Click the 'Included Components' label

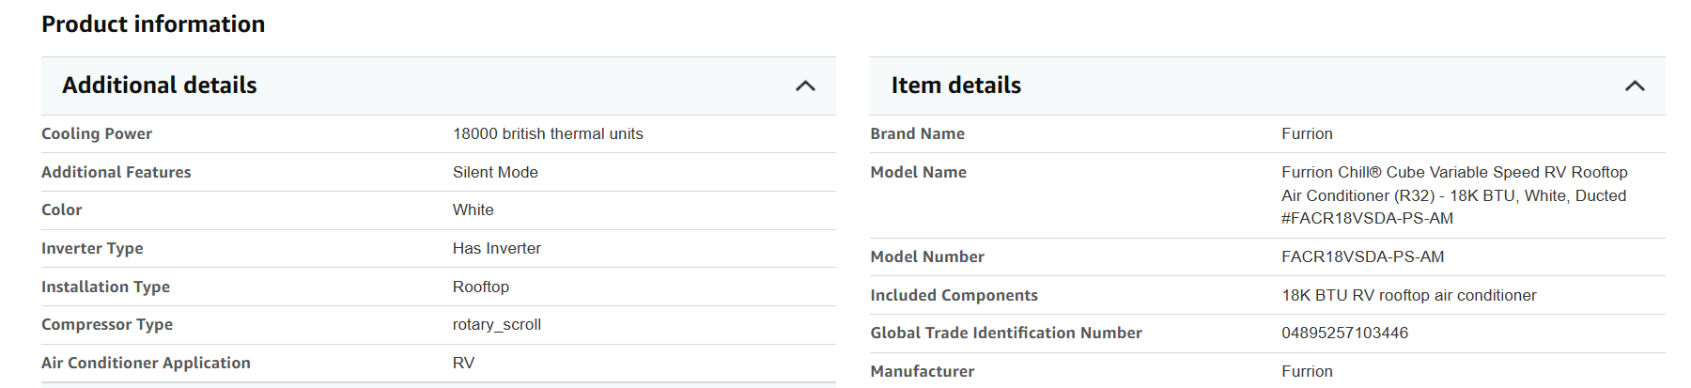(x=954, y=295)
